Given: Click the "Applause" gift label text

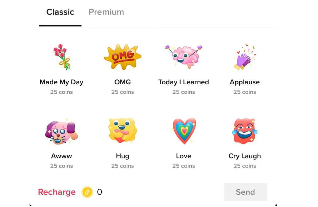Looking at the screenshot, I should pos(245,82).
